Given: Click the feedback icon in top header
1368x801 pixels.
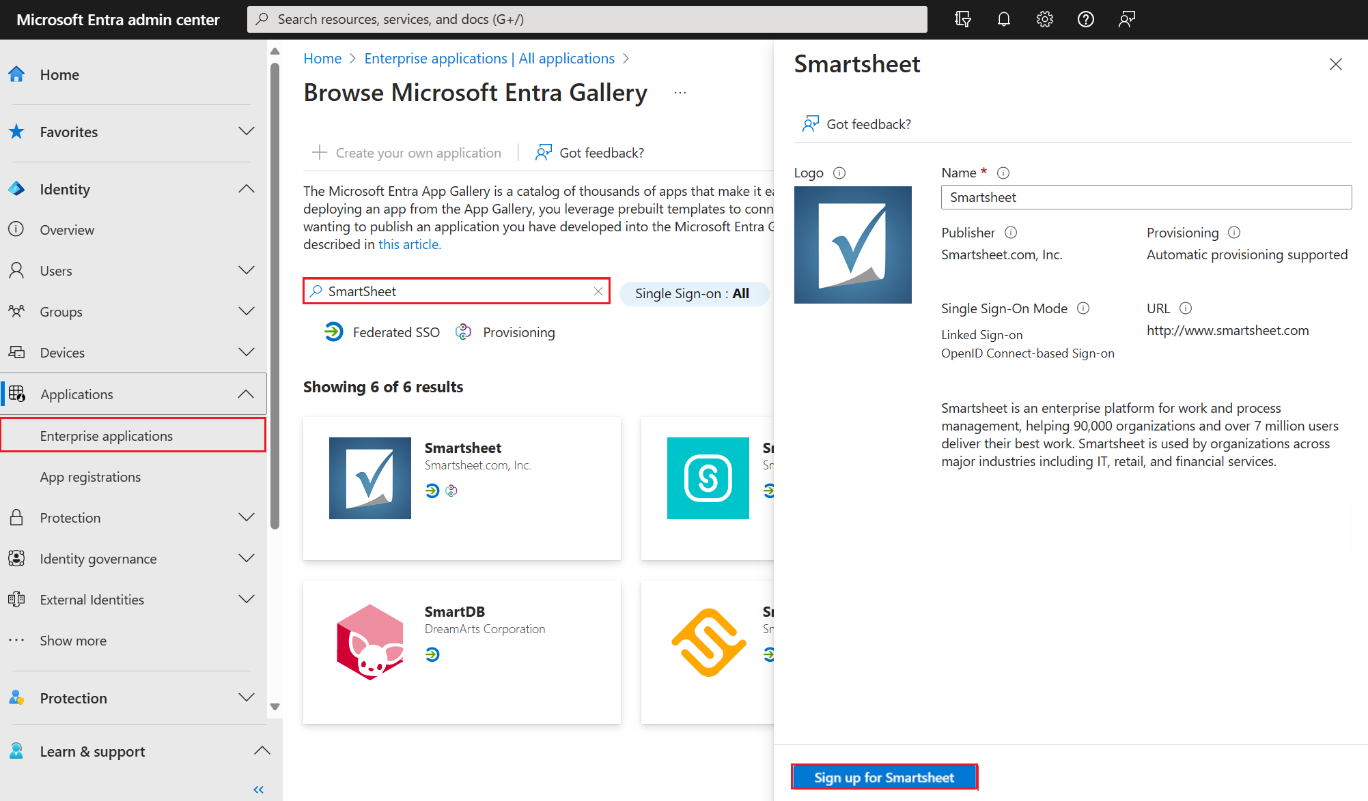Looking at the screenshot, I should click(1126, 19).
